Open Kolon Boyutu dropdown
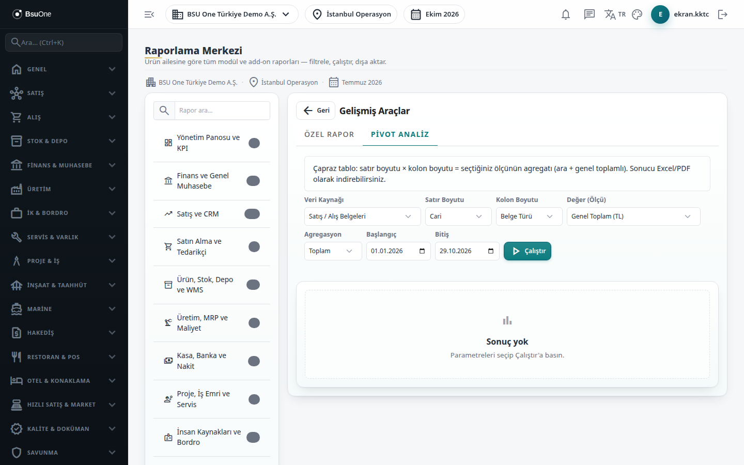Viewport: 744px width, 465px height. 529,216
